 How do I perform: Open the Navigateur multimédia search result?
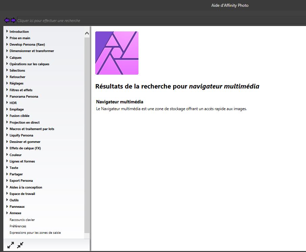(120, 102)
